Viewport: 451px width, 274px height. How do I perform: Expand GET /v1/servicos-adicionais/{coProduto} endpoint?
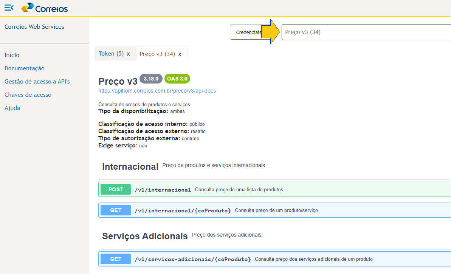274,259
